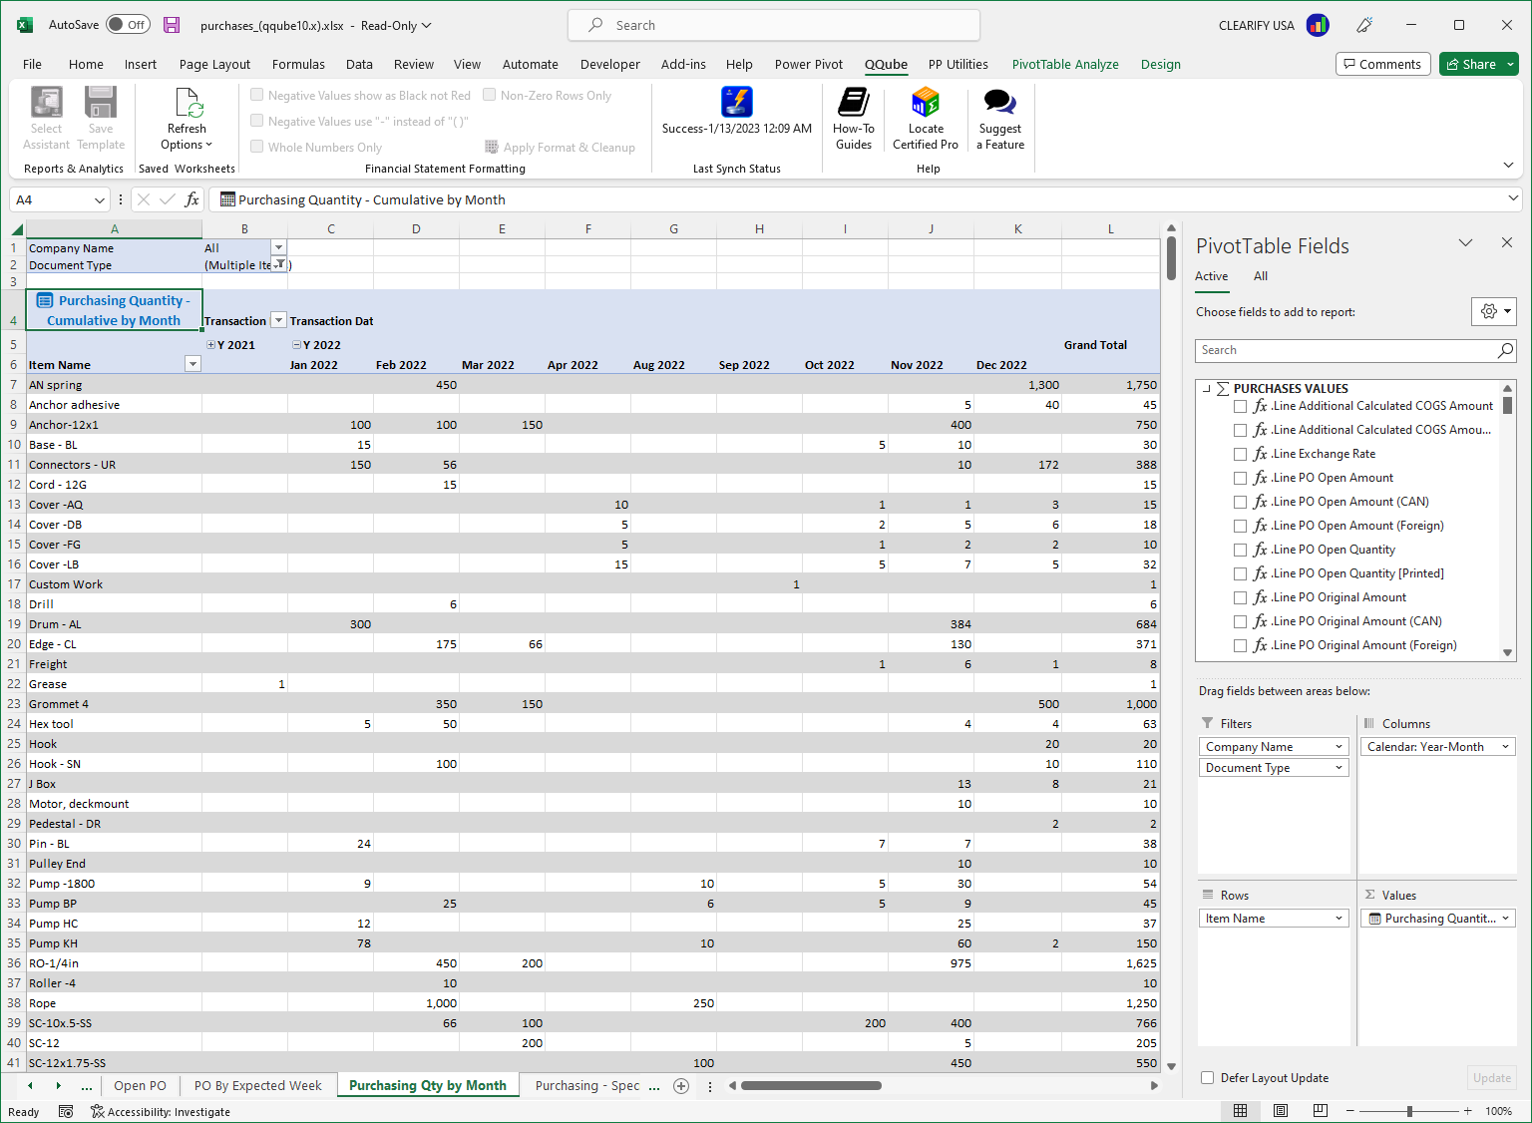The image size is (1532, 1123).
Task: Switch to Page Layout view in status bar
Action: click(1281, 1111)
